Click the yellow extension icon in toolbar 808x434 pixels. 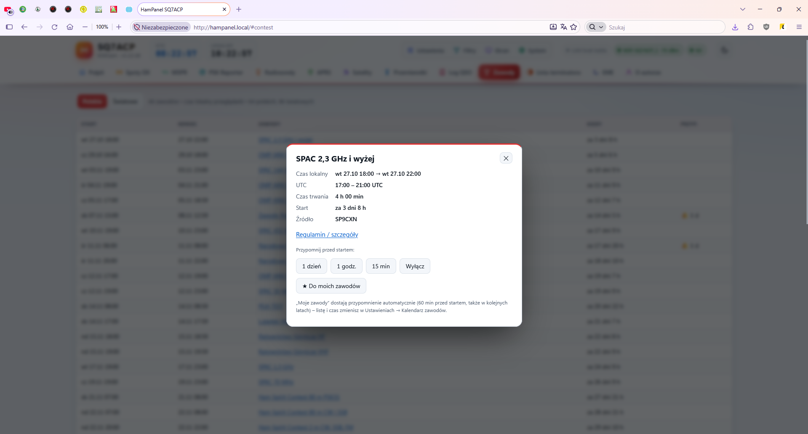click(782, 27)
